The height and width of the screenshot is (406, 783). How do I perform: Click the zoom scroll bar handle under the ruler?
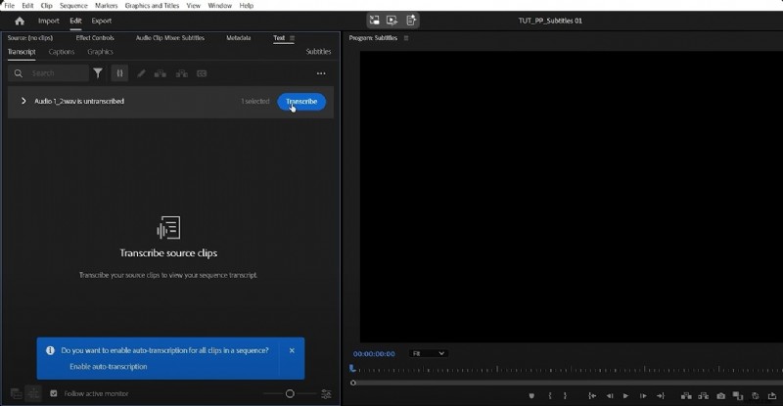(353, 383)
